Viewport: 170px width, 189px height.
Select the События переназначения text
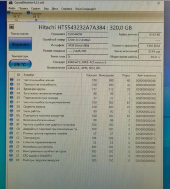[x=40, y=142]
